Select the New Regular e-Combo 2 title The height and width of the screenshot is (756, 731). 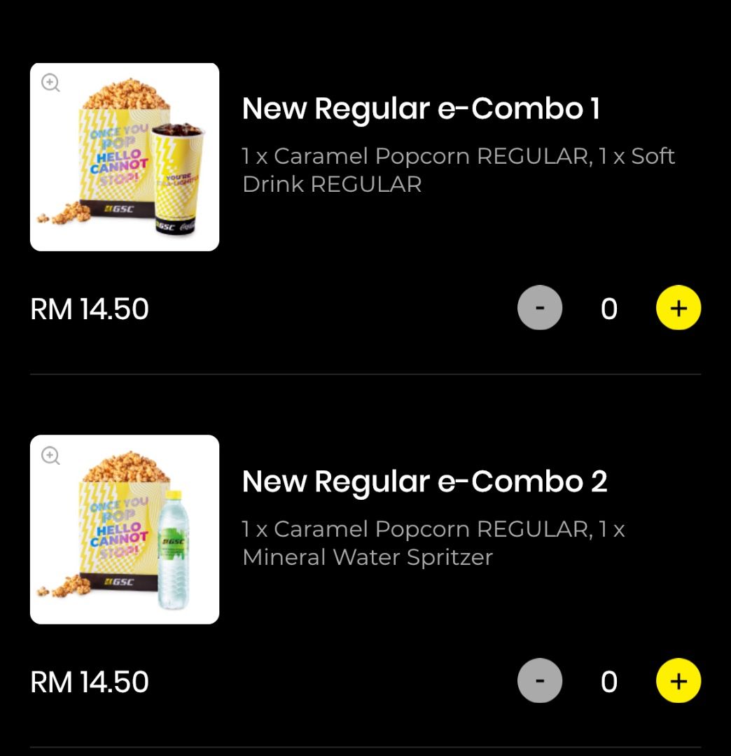click(x=424, y=482)
